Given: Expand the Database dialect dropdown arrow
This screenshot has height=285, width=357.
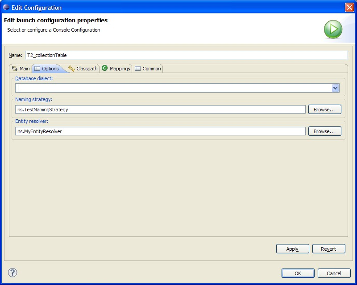Looking at the screenshot, I should [x=335, y=88].
